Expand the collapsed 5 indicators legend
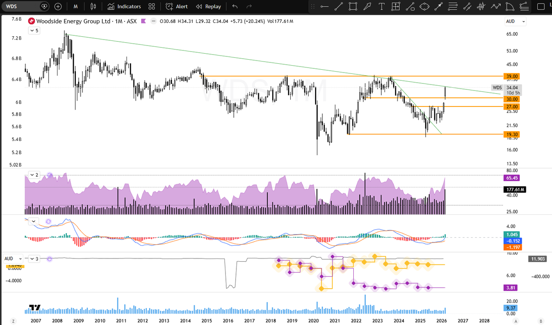This screenshot has height=325, width=552. coord(34,30)
